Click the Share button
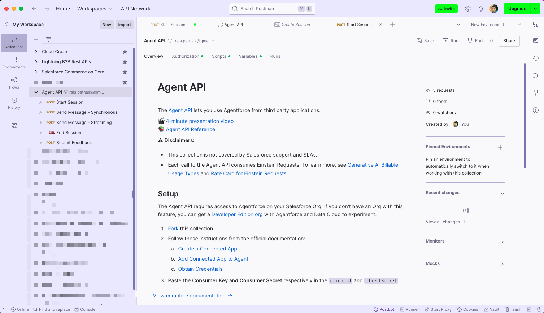Screen dimensions: 544x313 (x=509, y=41)
